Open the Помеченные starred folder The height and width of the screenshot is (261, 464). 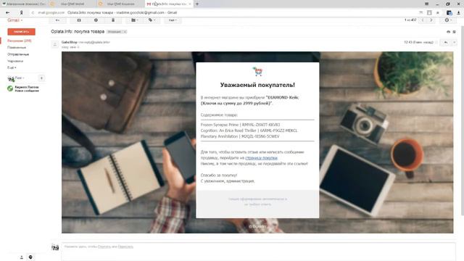pos(17,48)
